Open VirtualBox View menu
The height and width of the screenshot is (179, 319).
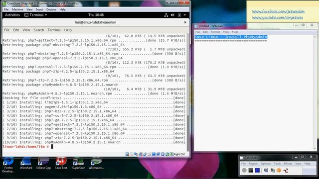coord(29,9)
